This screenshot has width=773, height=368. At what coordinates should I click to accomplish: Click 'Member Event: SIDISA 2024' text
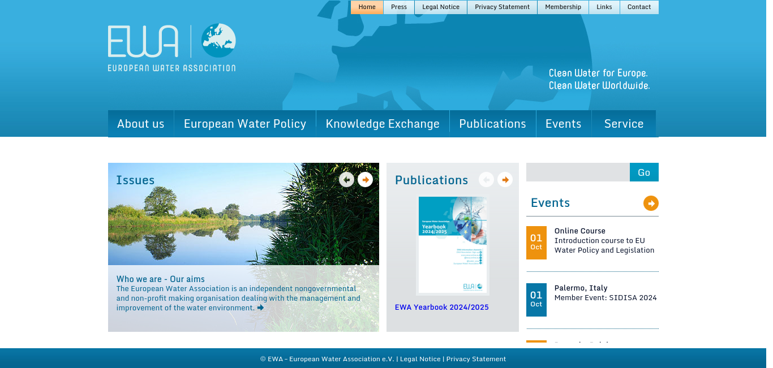tap(605, 298)
